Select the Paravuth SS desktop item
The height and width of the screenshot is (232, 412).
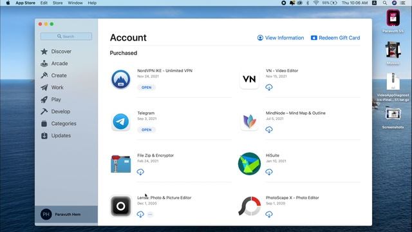393,21
